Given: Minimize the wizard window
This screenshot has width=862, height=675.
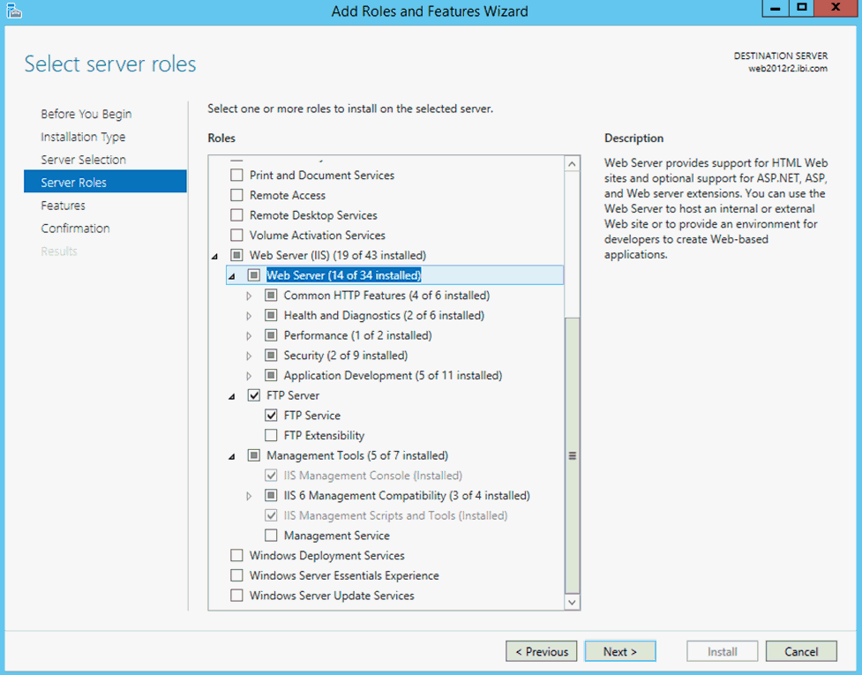Looking at the screenshot, I should (x=776, y=8).
